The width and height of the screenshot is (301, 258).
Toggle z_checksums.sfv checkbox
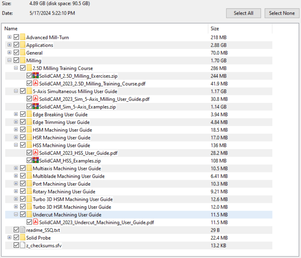[x=16, y=245]
